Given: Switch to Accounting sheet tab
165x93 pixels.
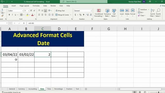Looking at the screenshot, I should coord(33,89).
